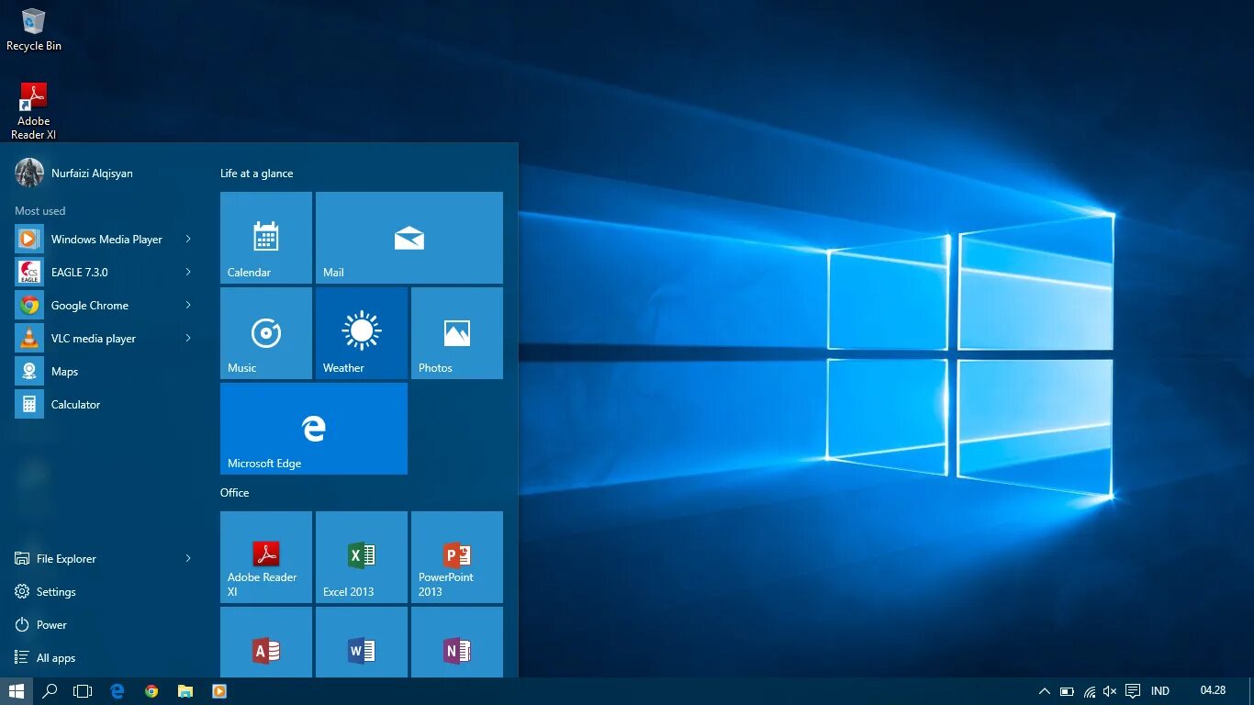The image size is (1254, 705).
Task: Open the OneNote tile
Action: click(457, 643)
